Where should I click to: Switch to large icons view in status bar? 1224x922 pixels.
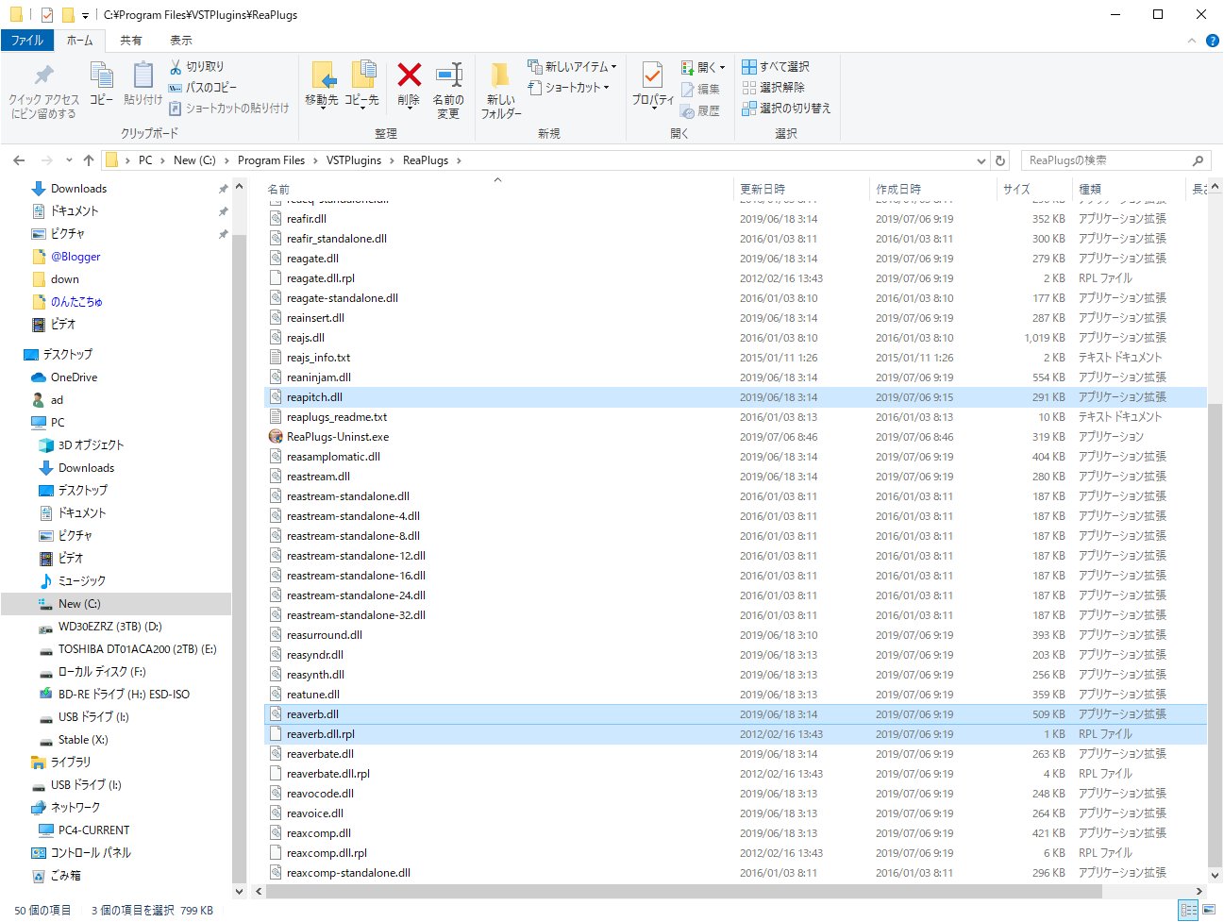pyautogui.click(x=1209, y=910)
